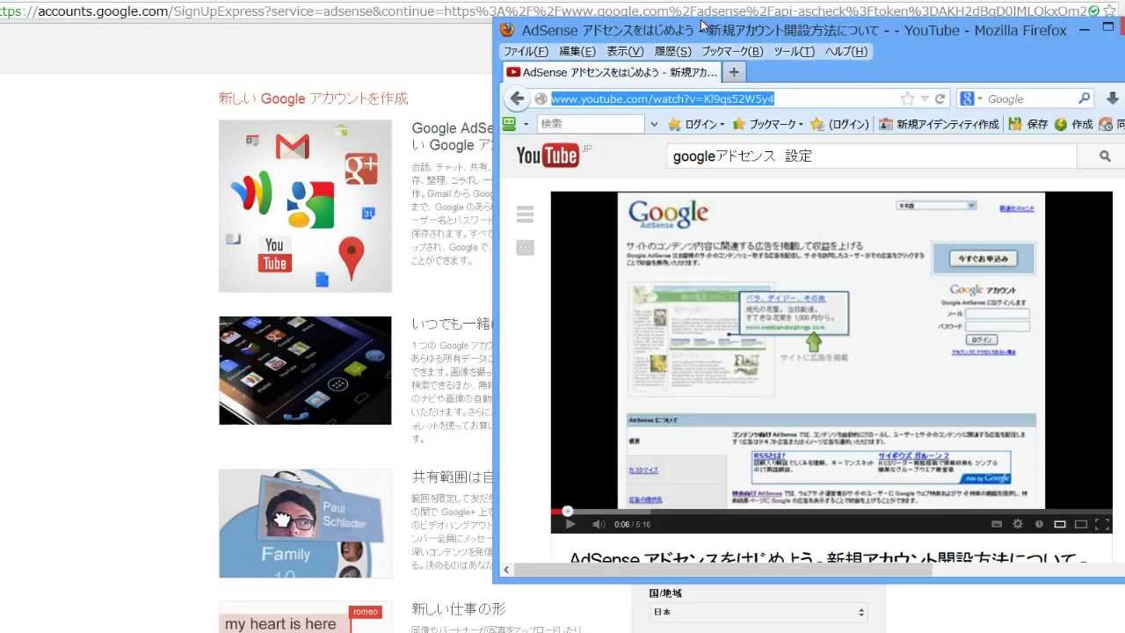Image resolution: width=1125 pixels, height=633 pixels.
Task: Click the Firefox horizontal scrollbar
Action: 722,570
